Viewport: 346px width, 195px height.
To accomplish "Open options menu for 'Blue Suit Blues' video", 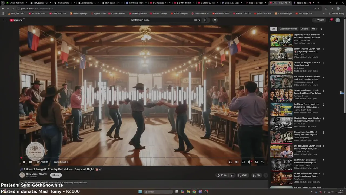I will pos(323,118).
